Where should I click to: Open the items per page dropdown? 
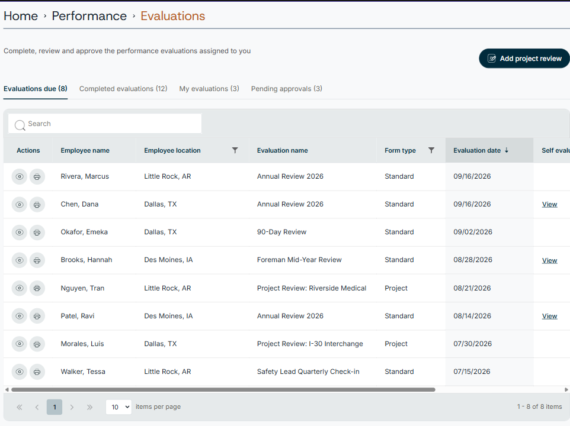point(119,407)
